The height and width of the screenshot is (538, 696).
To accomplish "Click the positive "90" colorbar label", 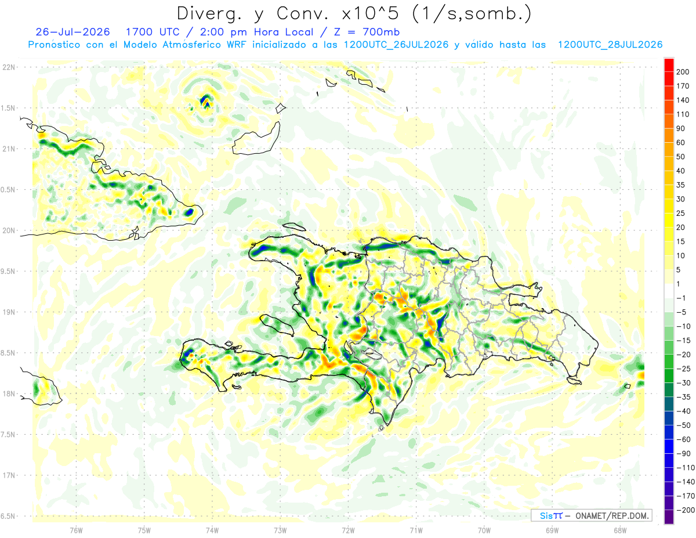I will coord(681,128).
